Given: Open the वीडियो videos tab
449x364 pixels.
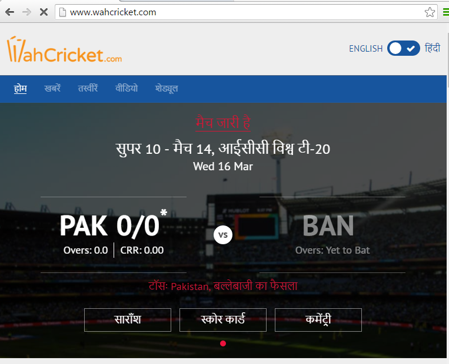Looking at the screenshot, I should click(127, 88).
